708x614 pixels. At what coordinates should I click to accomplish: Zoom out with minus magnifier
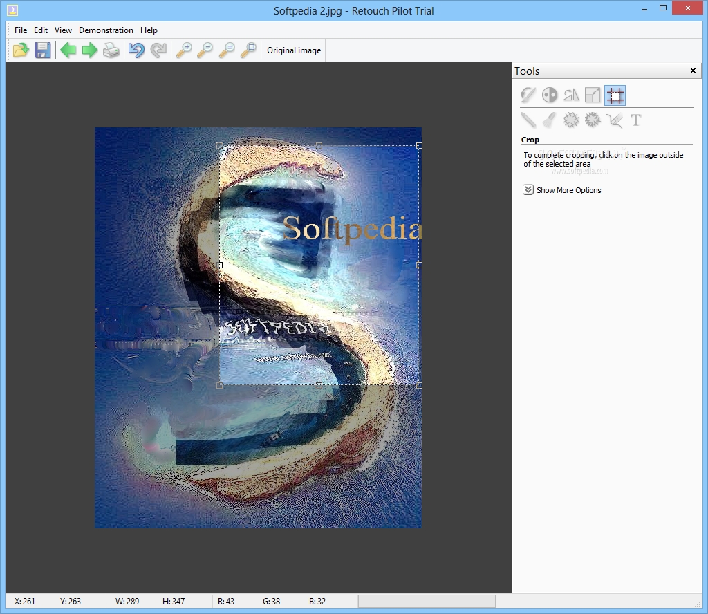click(x=205, y=50)
